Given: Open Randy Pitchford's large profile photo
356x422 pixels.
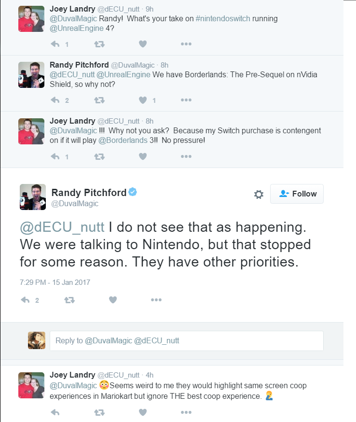Looking at the screenshot, I should click(33, 197).
